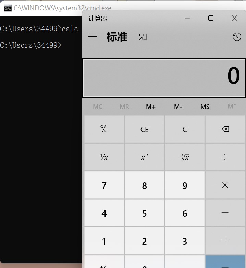
Task: Tap digit 9 key
Action: coord(185,185)
